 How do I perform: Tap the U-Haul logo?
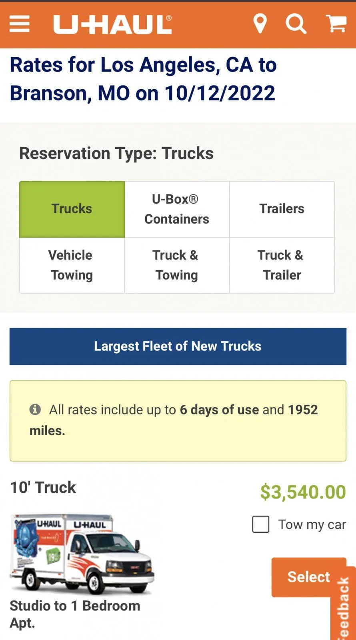point(113,24)
